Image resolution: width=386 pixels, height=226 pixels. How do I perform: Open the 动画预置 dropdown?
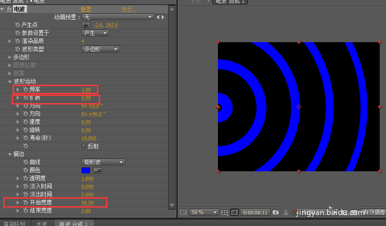(x=118, y=17)
